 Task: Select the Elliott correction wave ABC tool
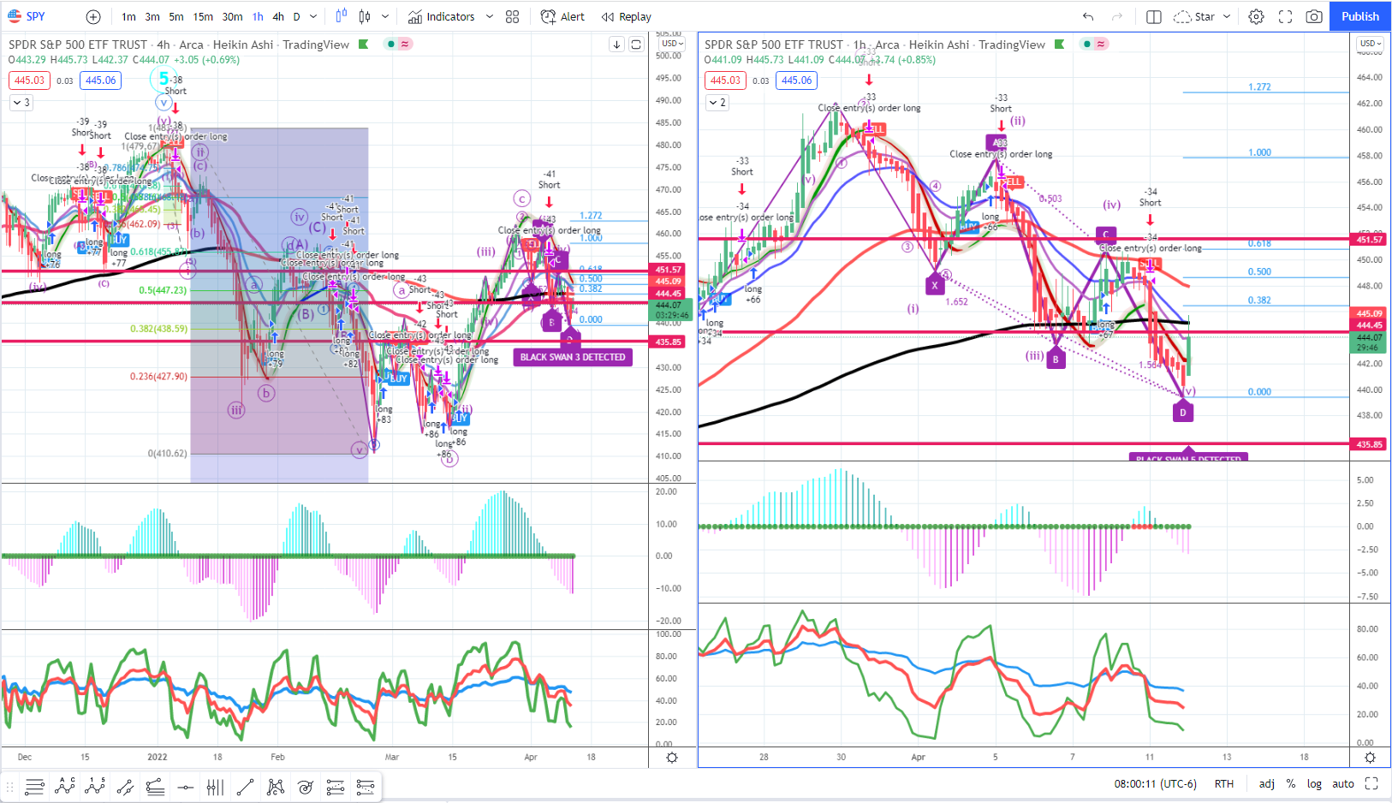pos(65,787)
